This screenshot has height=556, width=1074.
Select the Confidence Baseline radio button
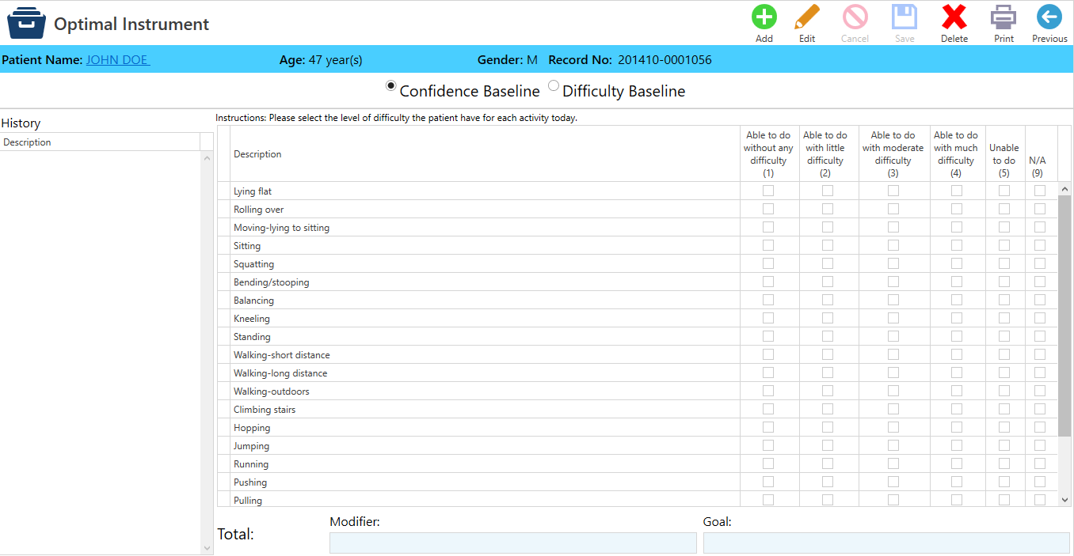pyautogui.click(x=390, y=85)
